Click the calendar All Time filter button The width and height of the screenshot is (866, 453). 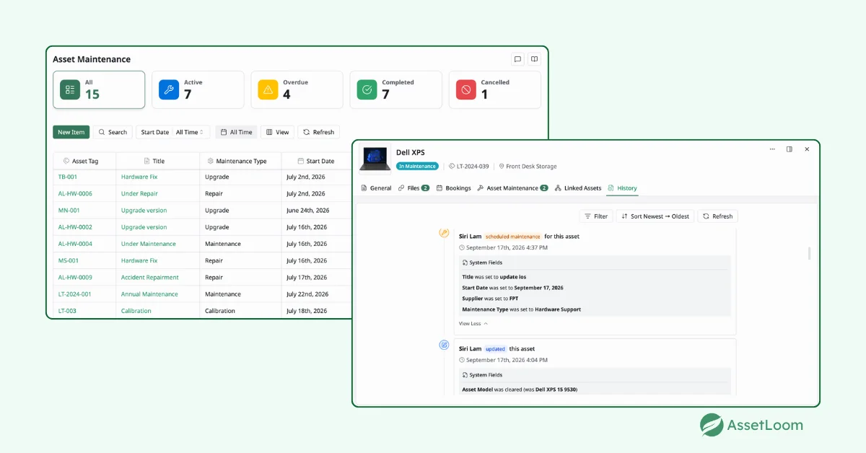(x=236, y=132)
